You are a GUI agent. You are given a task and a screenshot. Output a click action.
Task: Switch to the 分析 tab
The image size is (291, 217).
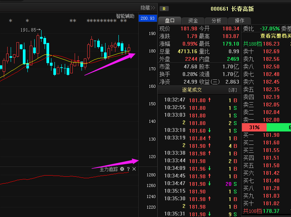pyautogui.click(x=216, y=21)
